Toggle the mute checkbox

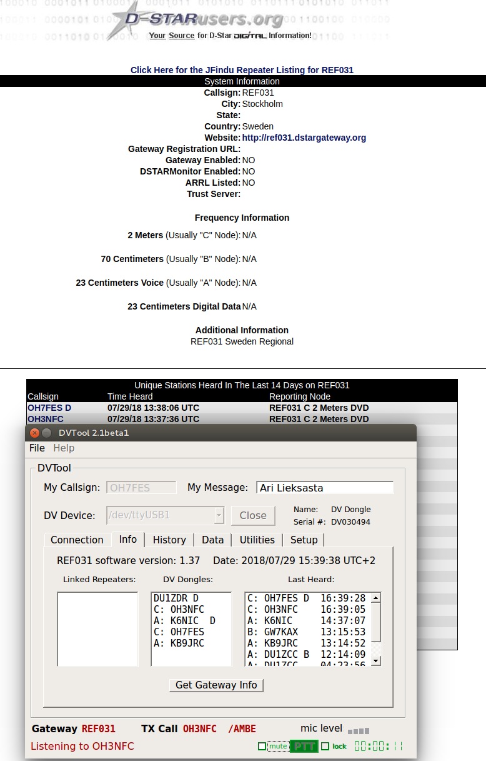[262, 746]
